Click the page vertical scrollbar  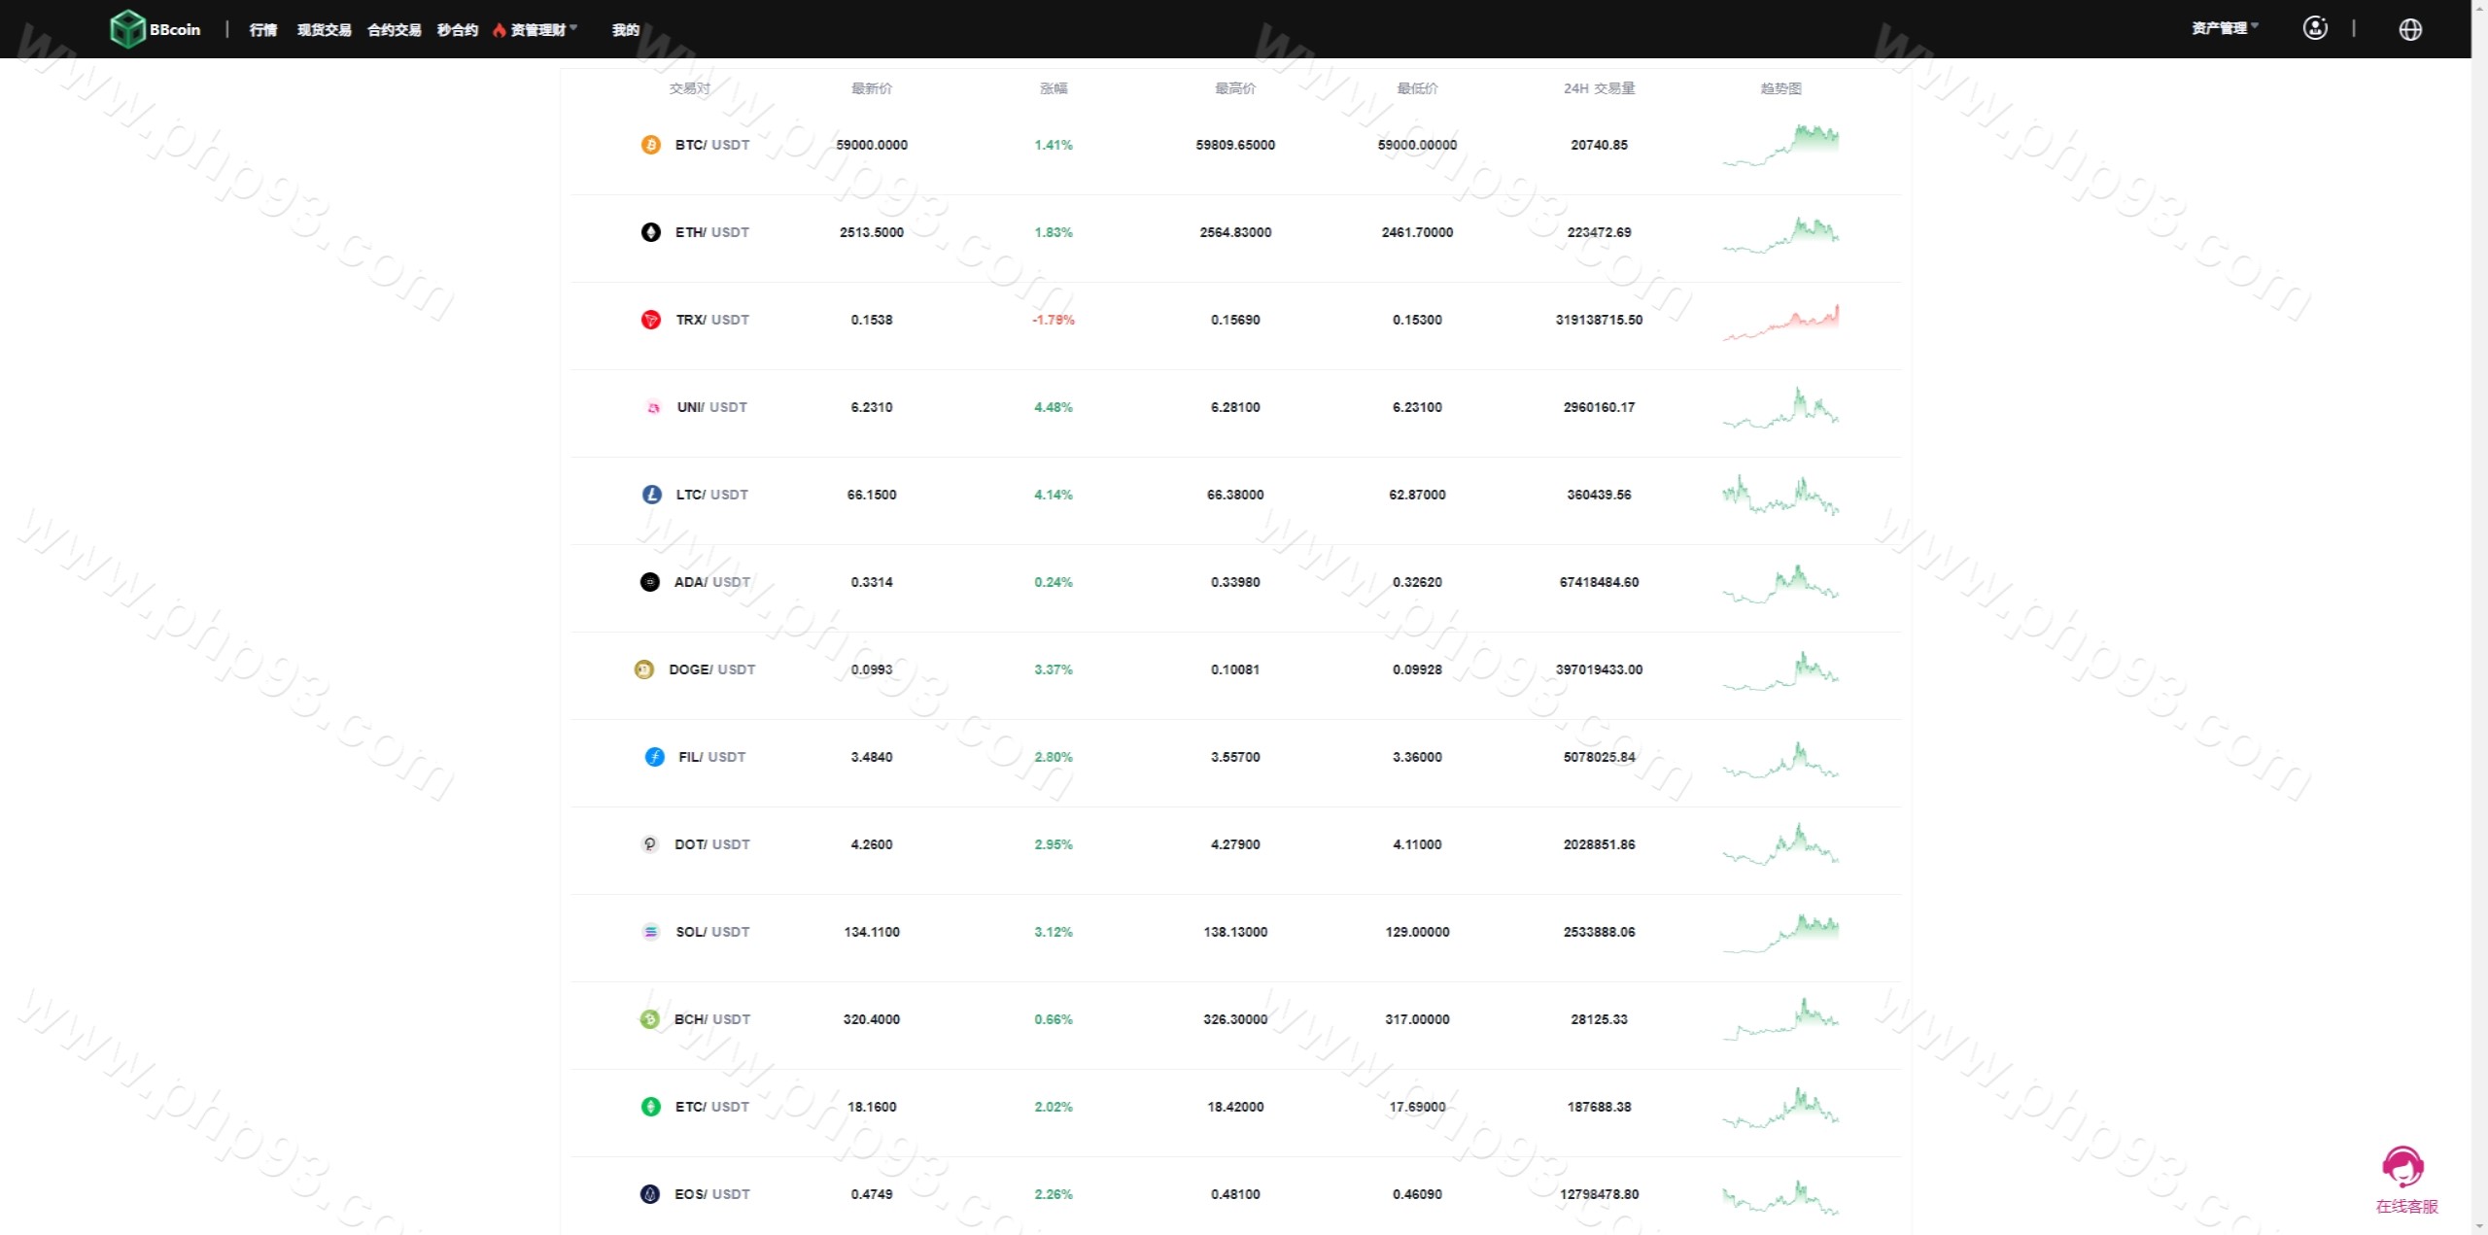click(2479, 617)
